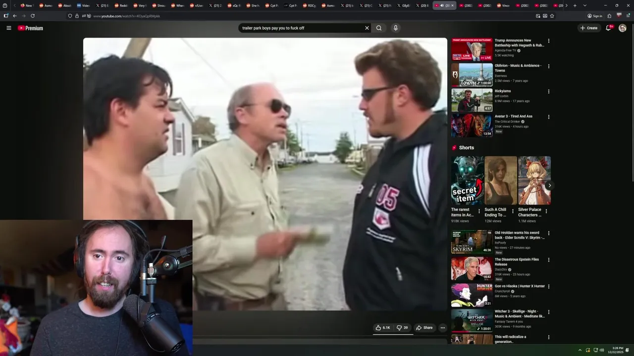Open browser Sign in account button
Viewport: 634px width, 356px height.
(x=595, y=16)
